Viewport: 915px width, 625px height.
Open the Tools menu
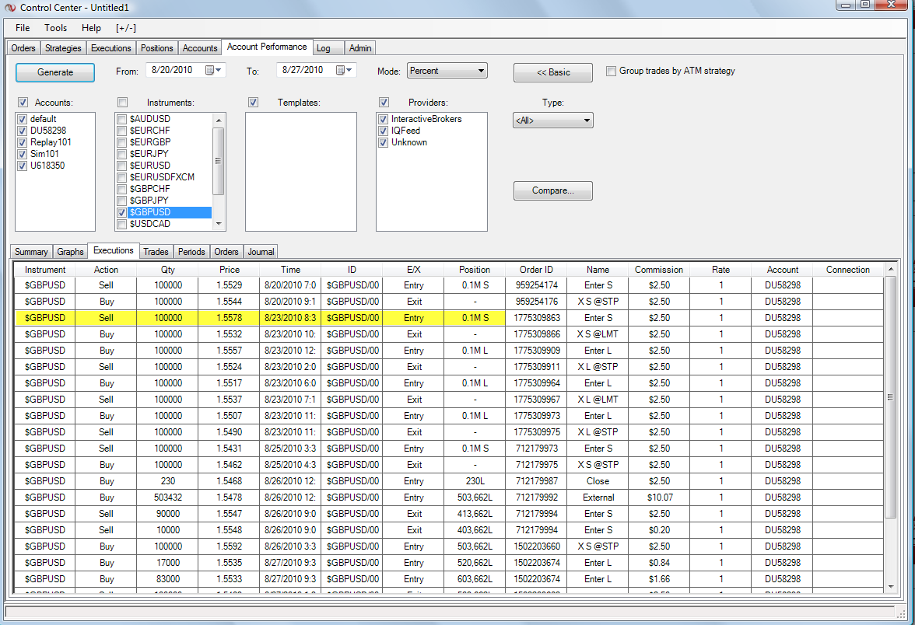pyautogui.click(x=55, y=28)
